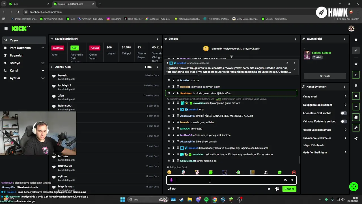The image size is (362, 204).
Task: Open Spotify from the Windows taskbar
Action: pos(206,199)
